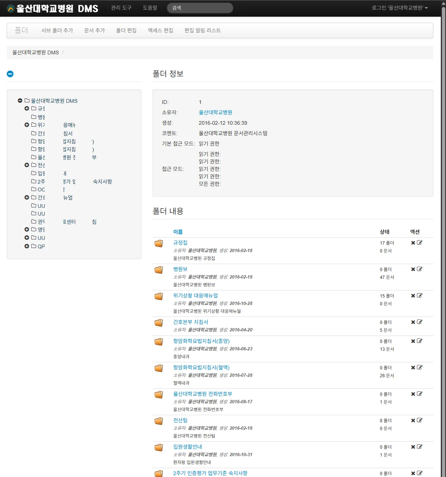Delete the 위기상황 대응매뉴얼 folder
446x477 pixels.
[x=413, y=296]
